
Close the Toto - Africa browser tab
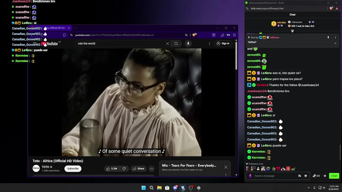[69, 28]
